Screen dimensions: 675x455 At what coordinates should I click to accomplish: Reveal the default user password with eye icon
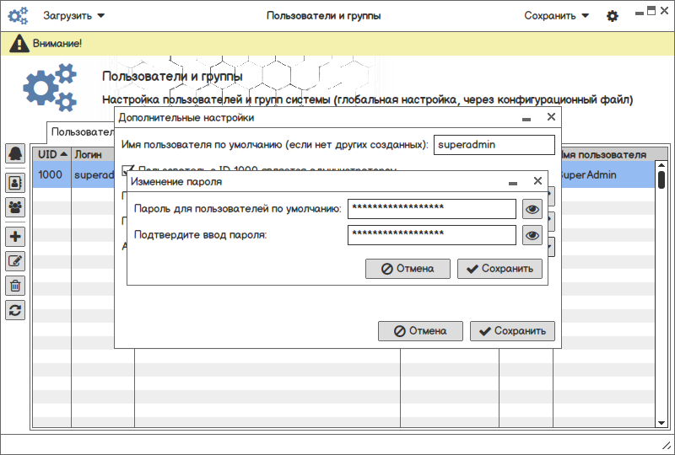pyautogui.click(x=532, y=209)
